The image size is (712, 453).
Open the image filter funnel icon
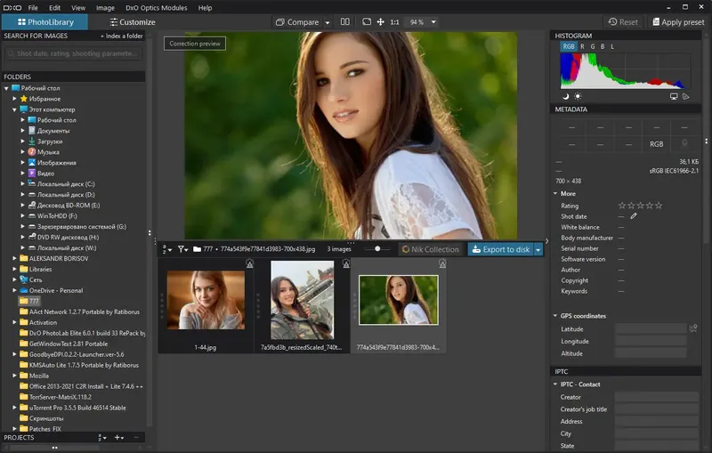coord(182,250)
